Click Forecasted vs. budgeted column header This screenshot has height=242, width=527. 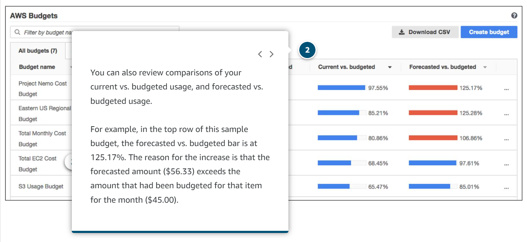[443, 67]
